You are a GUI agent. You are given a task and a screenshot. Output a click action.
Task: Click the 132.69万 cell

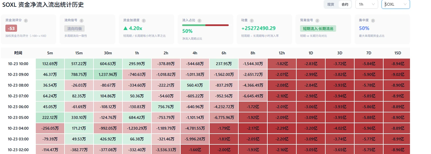tap(50, 64)
